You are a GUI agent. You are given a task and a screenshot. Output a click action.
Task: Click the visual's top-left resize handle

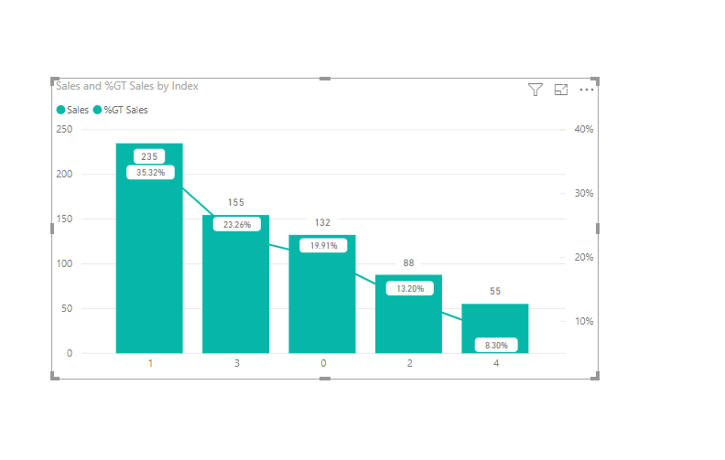[55, 81]
